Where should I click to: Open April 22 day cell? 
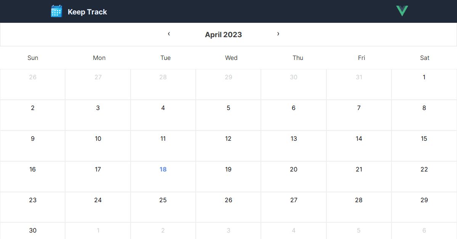424,177
